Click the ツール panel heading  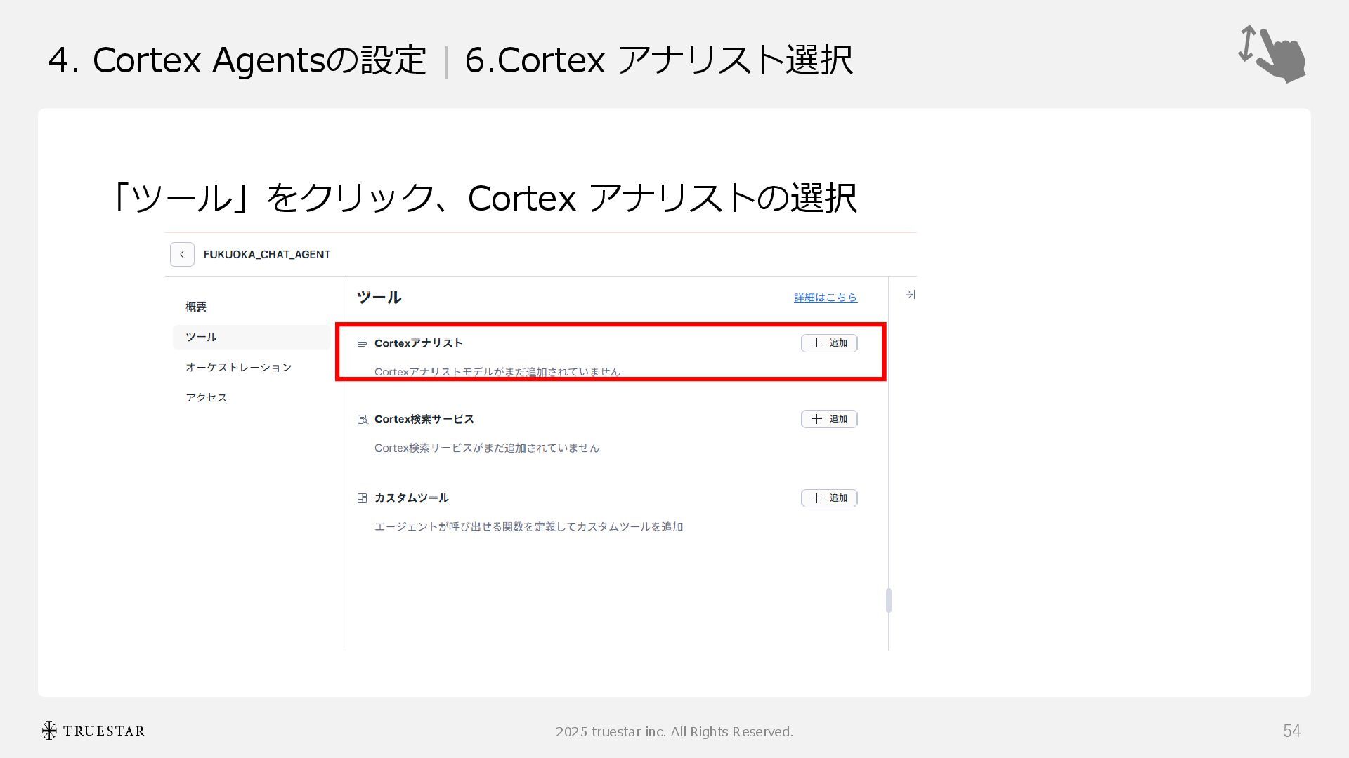coord(379,298)
